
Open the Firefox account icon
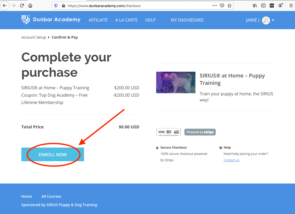(280, 6)
